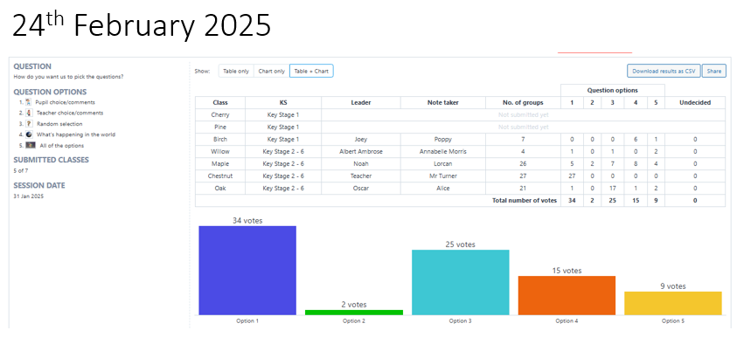Click the Teacher choice/comments option icon
The height and width of the screenshot is (344, 737).
[x=29, y=113]
